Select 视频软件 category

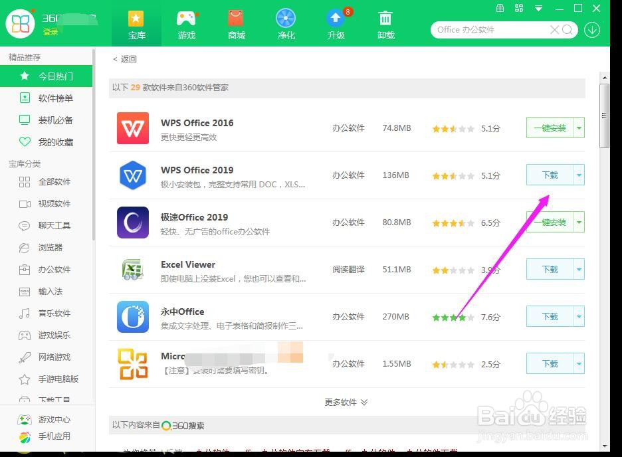pos(46,204)
